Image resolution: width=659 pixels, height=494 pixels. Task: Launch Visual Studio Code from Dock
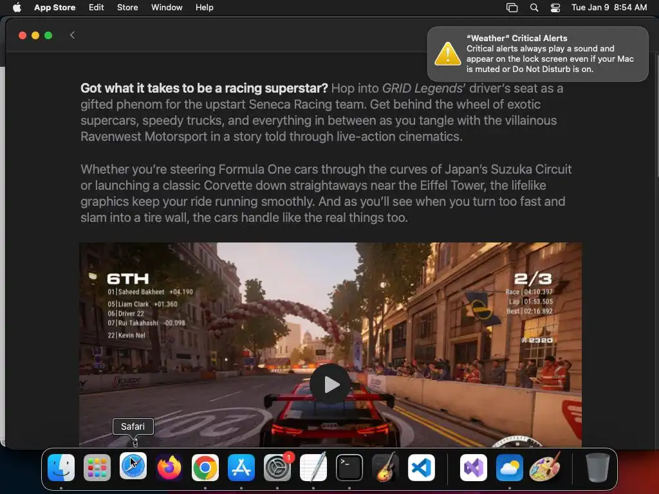(x=422, y=468)
